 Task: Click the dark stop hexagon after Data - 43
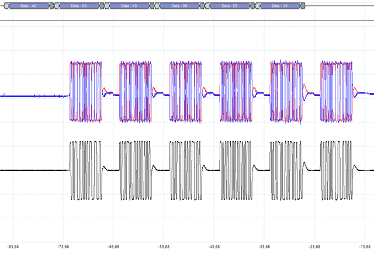[152, 6]
